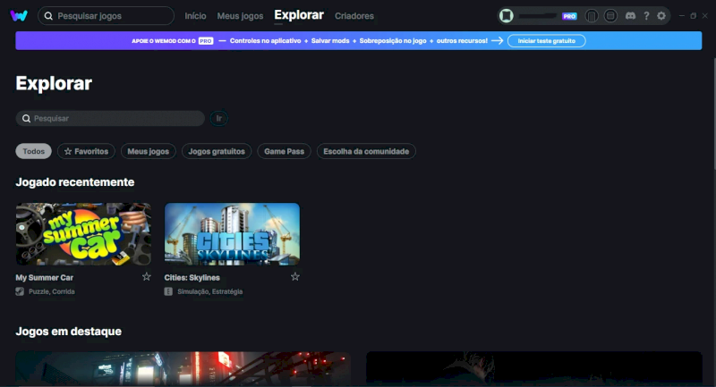The height and width of the screenshot is (387, 716).
Task: Click the Puzzle, Corrida genre text
Action: tap(52, 291)
